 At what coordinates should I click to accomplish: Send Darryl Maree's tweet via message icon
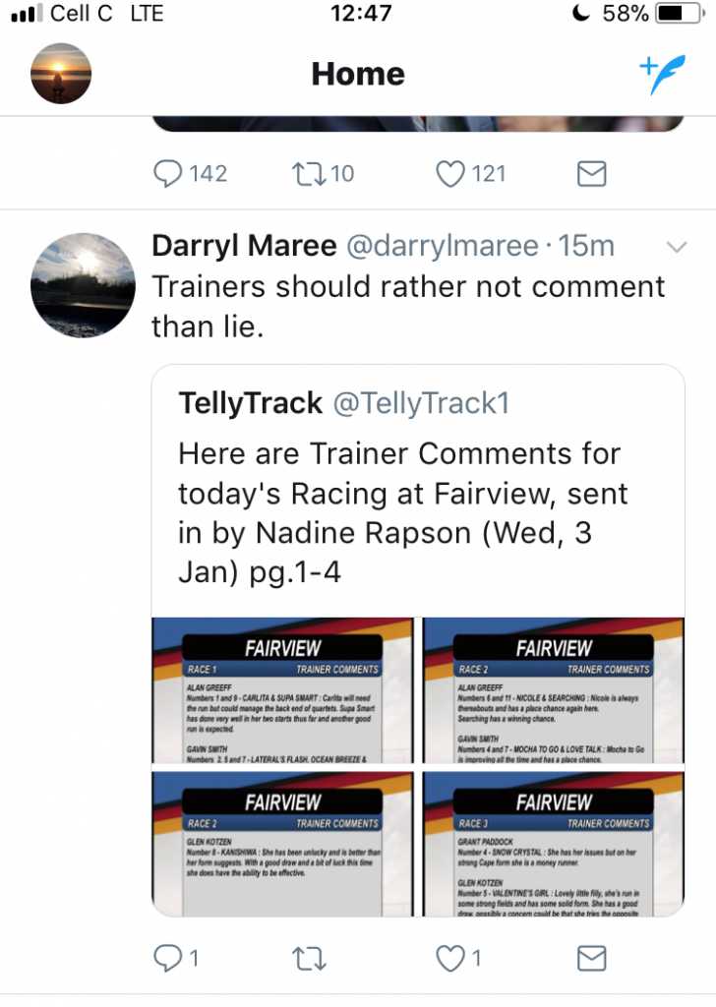tap(591, 959)
